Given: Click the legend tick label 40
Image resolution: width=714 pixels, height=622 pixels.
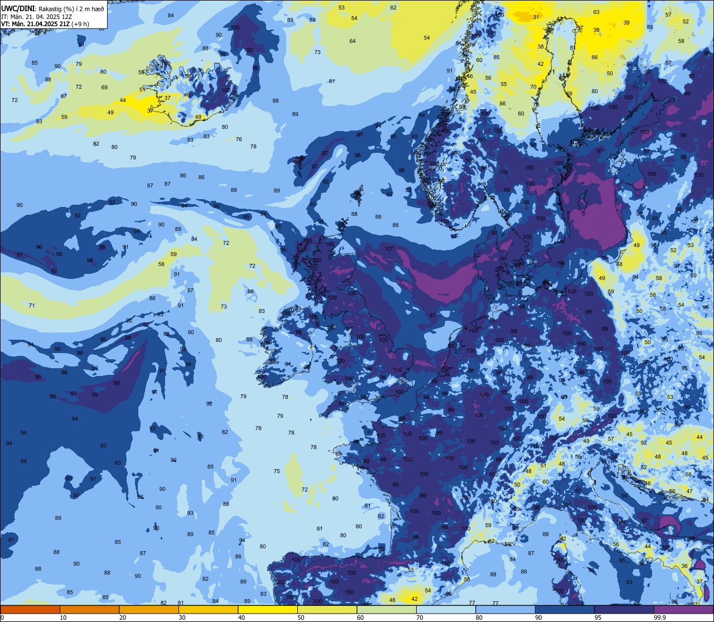Looking at the screenshot, I should [x=242, y=618].
